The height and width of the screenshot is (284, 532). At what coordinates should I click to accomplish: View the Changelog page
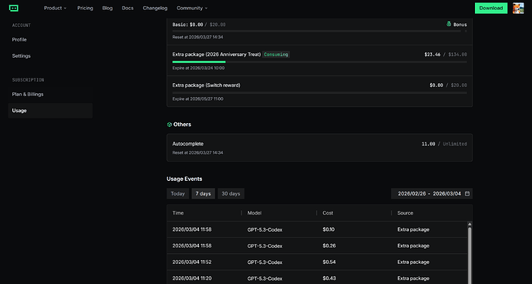pyautogui.click(x=155, y=8)
